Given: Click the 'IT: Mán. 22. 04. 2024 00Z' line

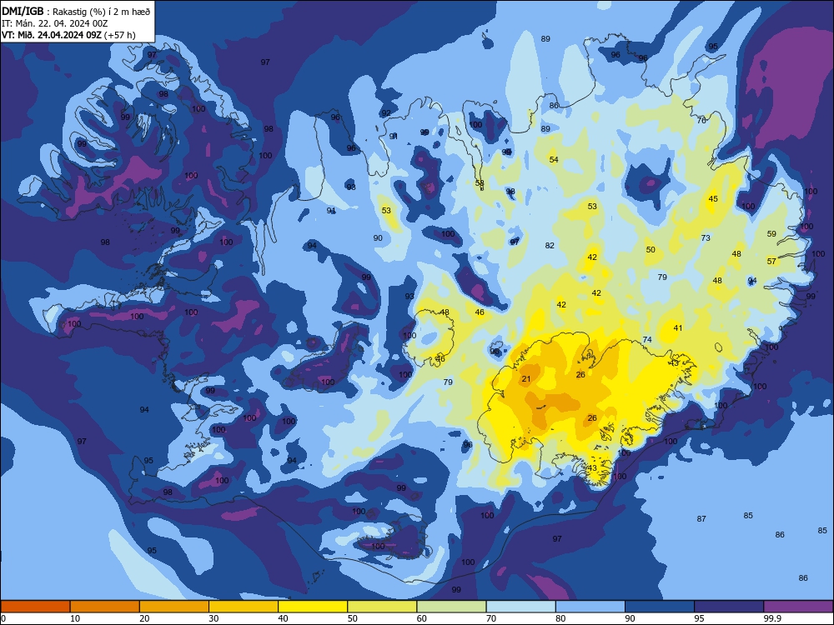Looking at the screenshot, I should pos(55,23).
